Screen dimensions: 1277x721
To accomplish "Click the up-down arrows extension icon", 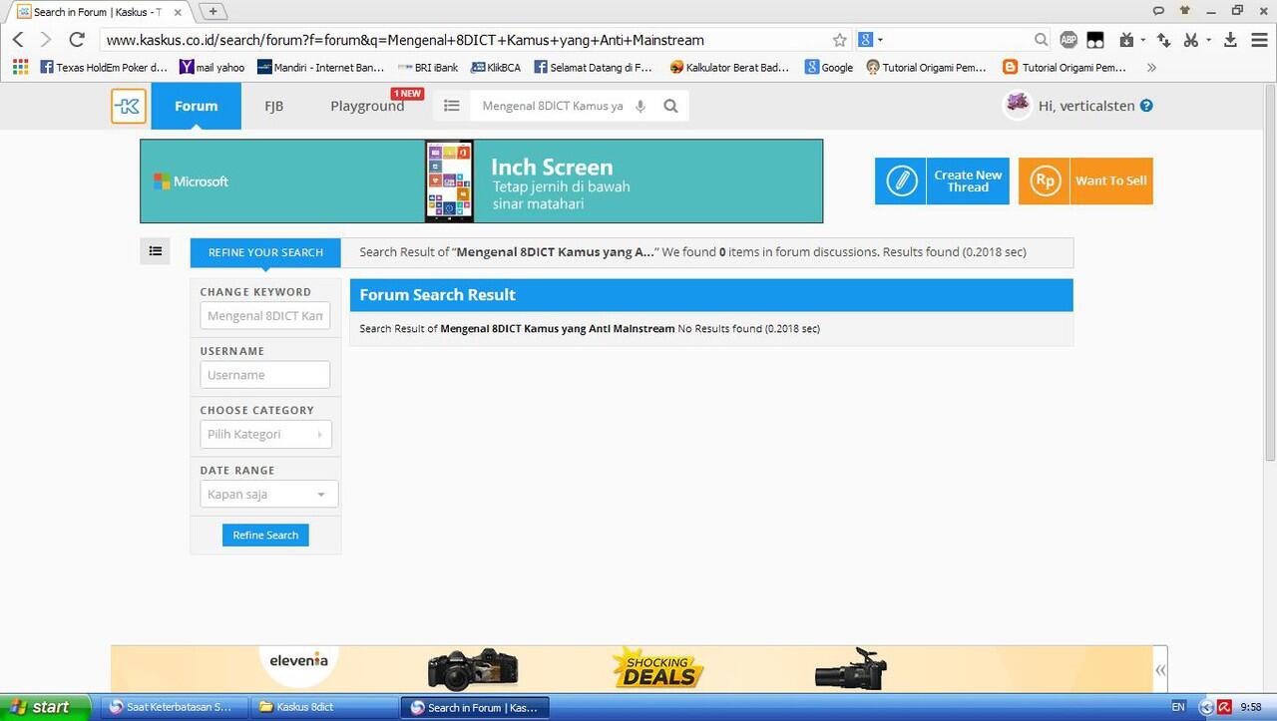I will tap(1163, 40).
